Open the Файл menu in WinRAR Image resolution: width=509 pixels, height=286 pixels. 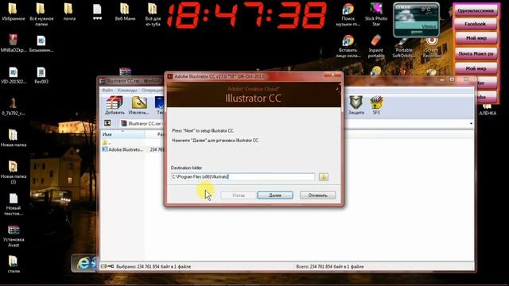coord(107,90)
